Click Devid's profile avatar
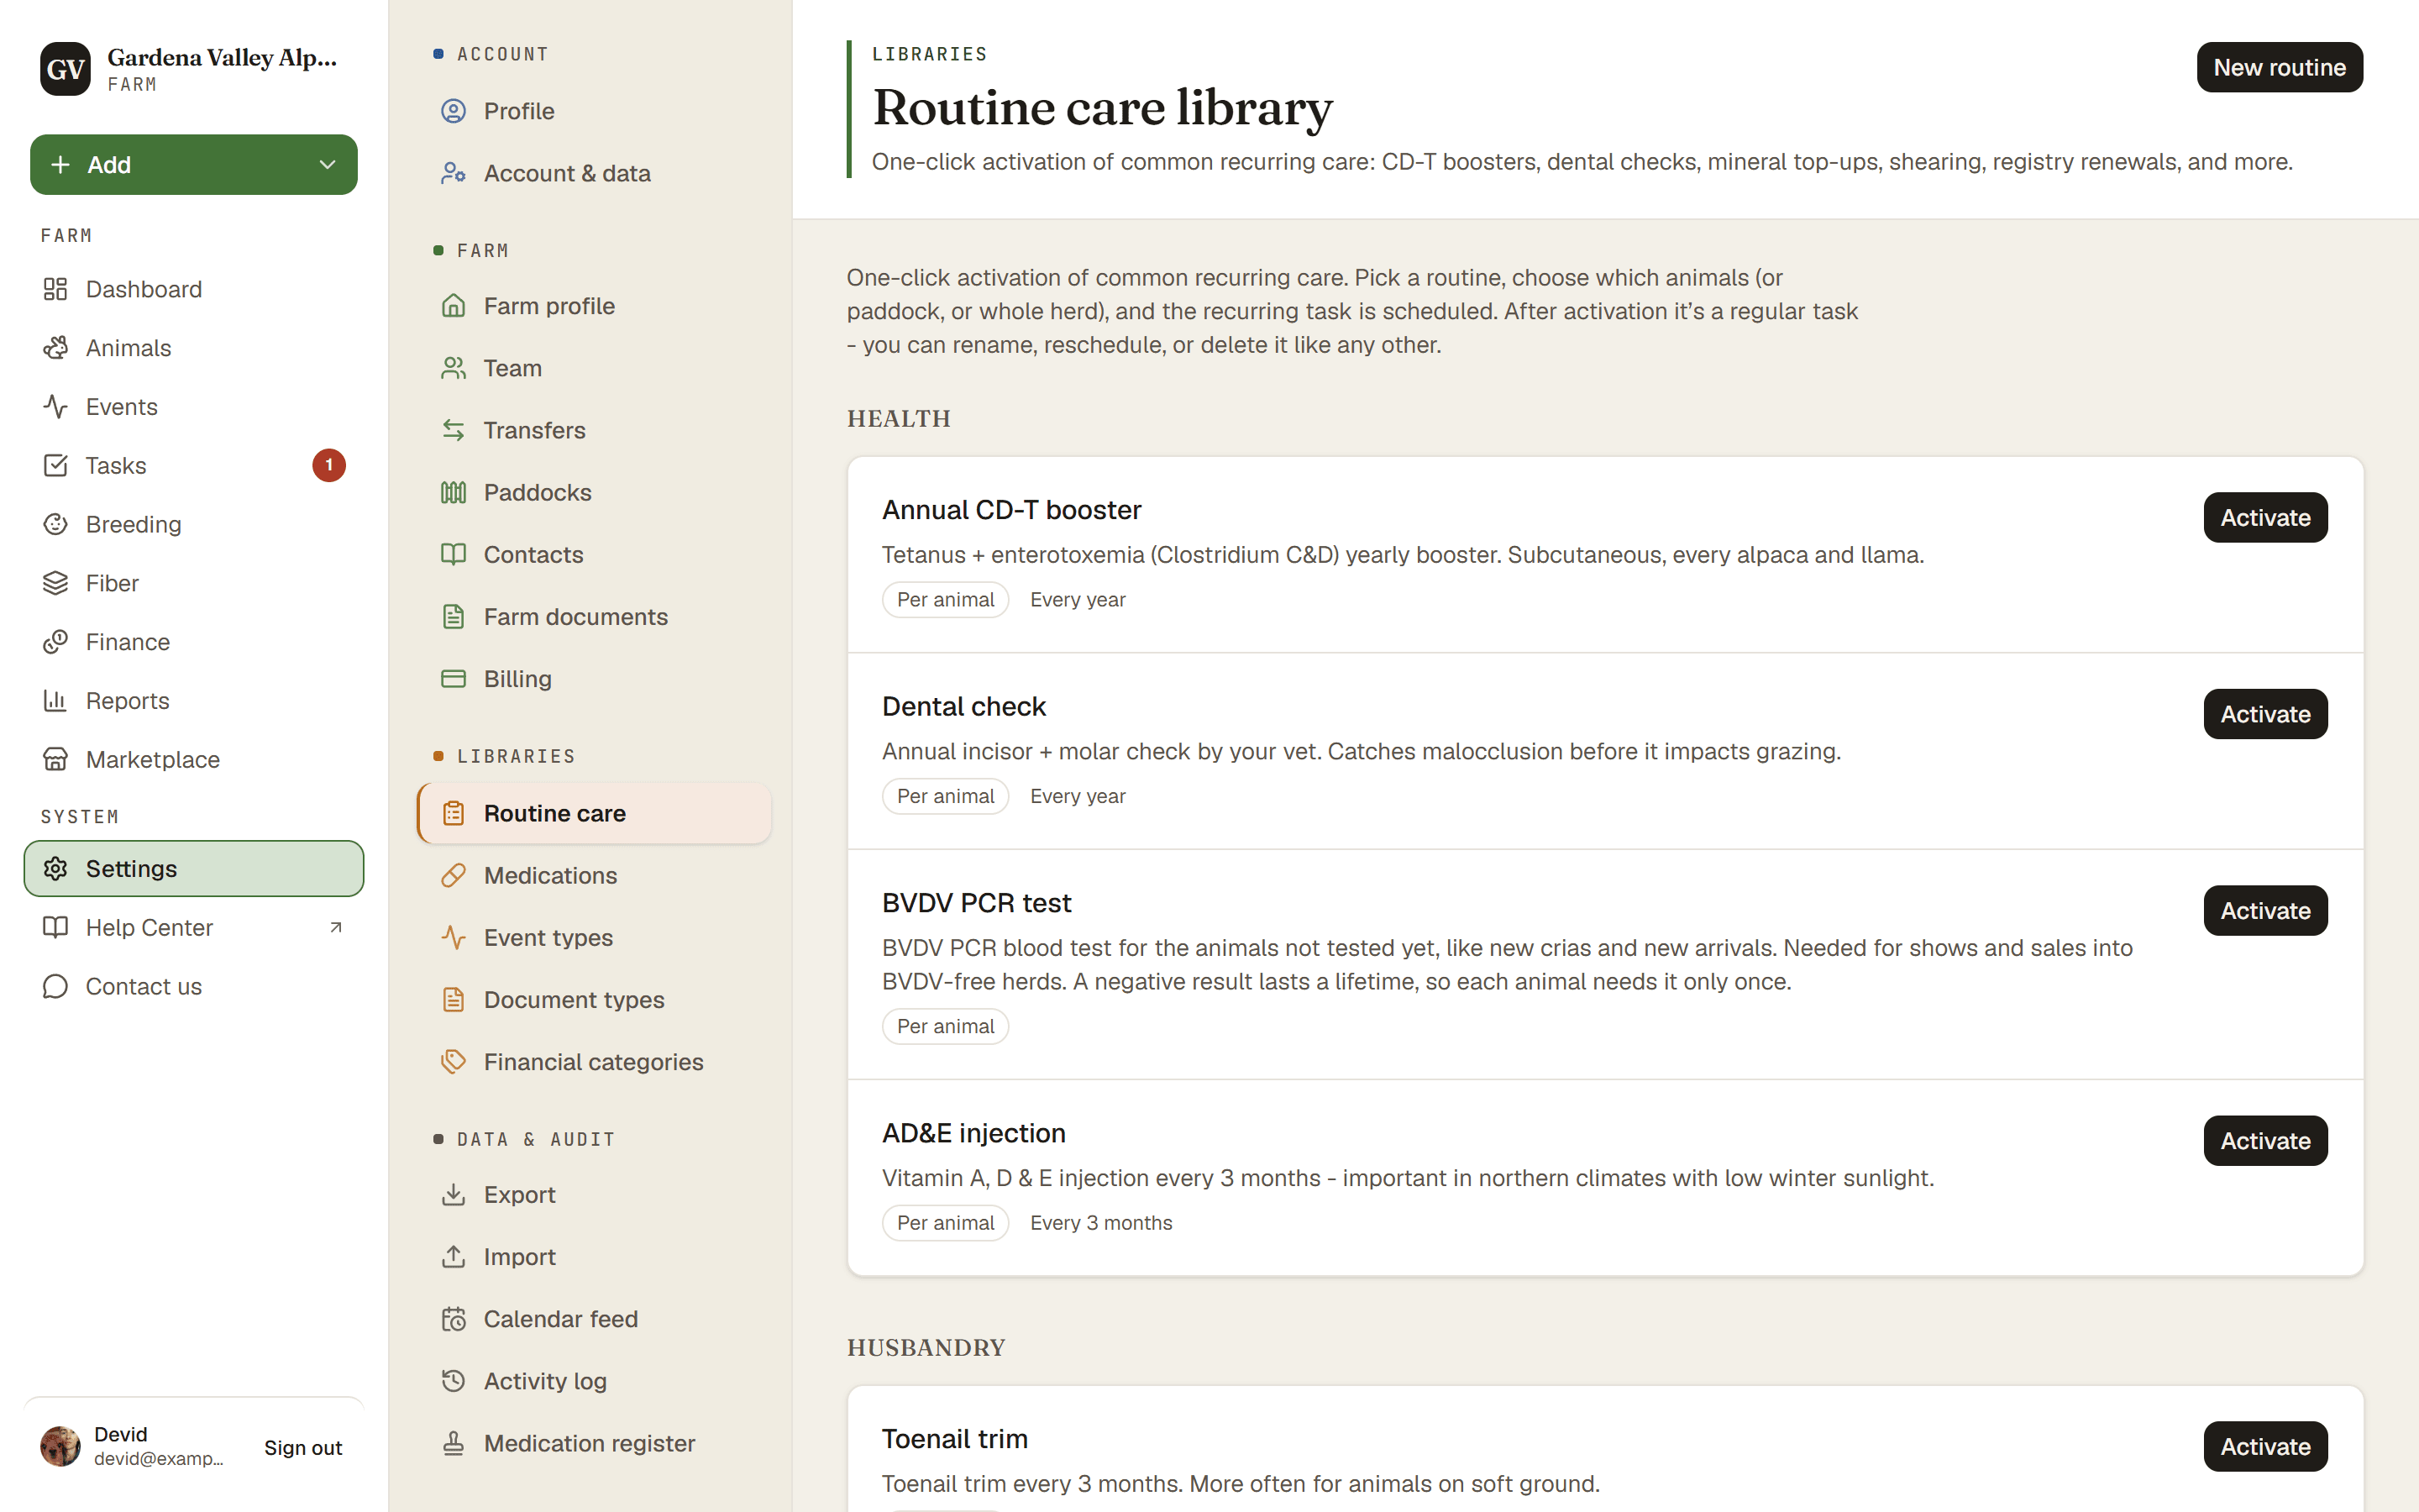 coord(60,1446)
